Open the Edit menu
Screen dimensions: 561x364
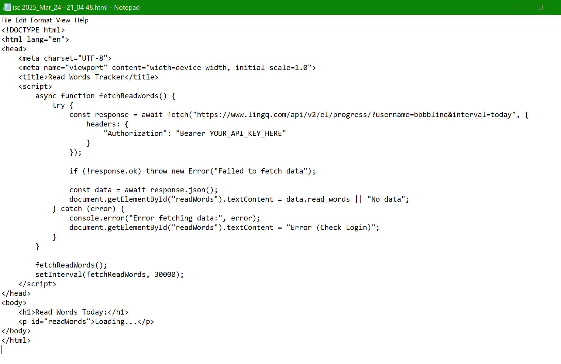(x=21, y=20)
